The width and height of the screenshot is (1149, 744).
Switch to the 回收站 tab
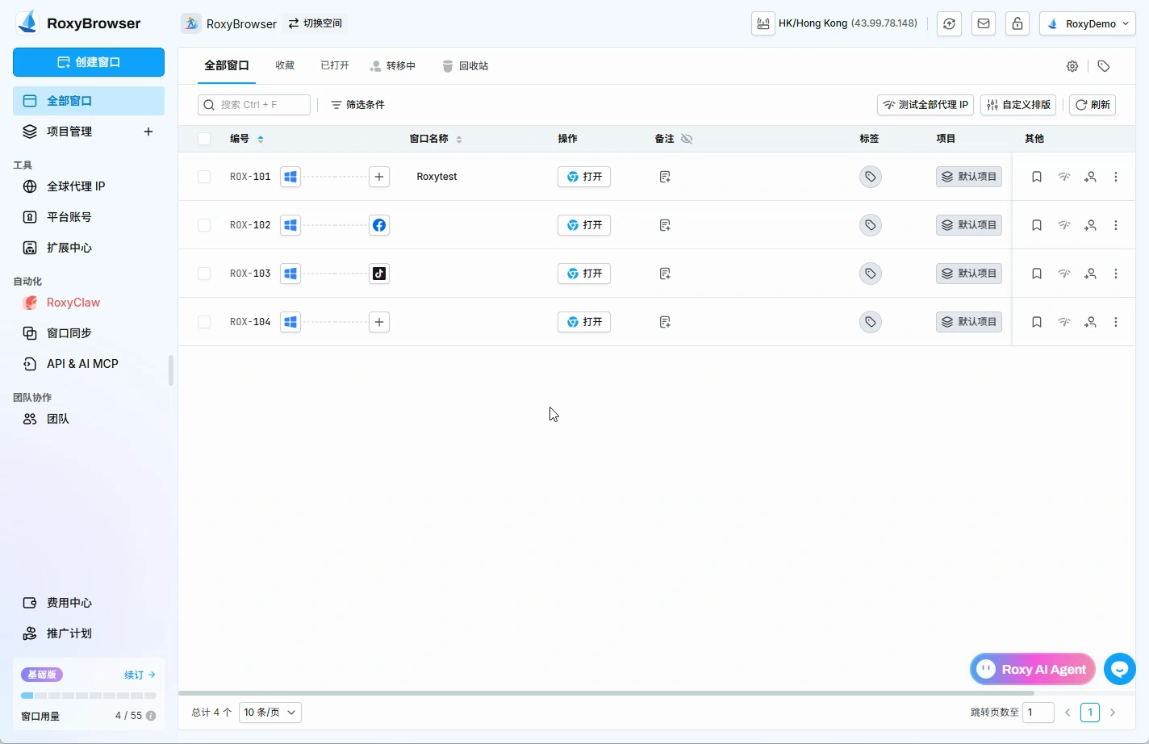point(466,66)
